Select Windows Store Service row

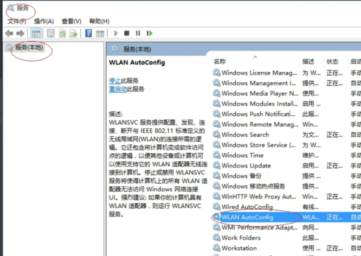coord(286,145)
